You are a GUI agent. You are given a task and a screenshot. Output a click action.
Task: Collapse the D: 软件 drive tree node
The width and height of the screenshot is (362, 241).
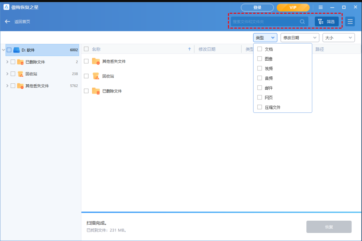[3, 50]
